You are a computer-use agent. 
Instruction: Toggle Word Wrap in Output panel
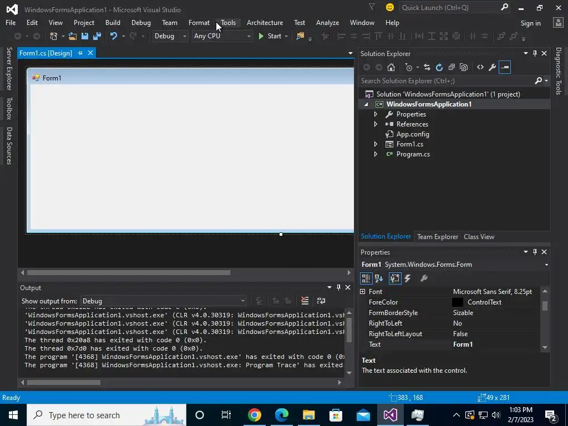(x=321, y=301)
